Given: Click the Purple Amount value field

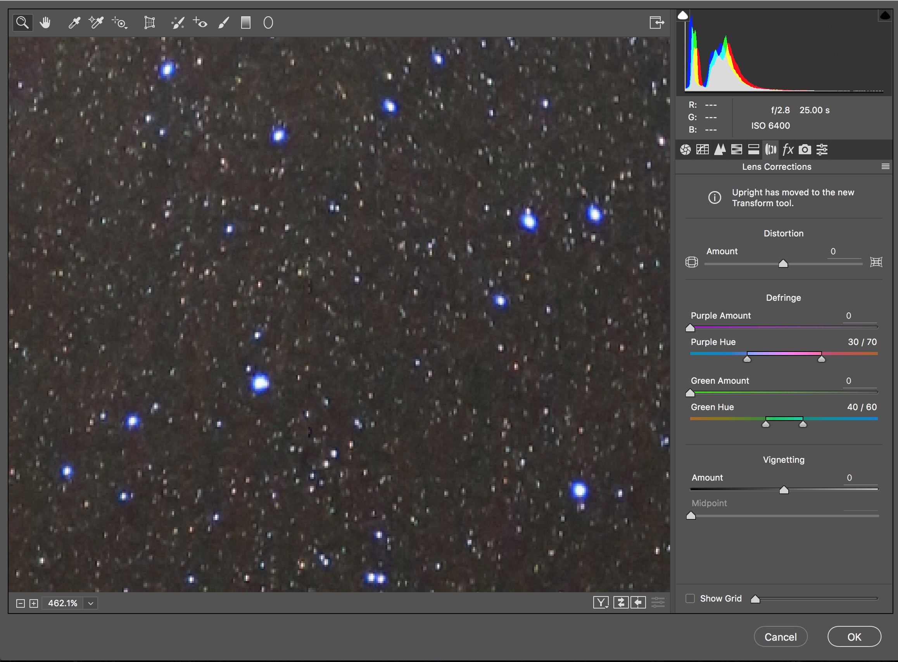Looking at the screenshot, I should point(860,316).
